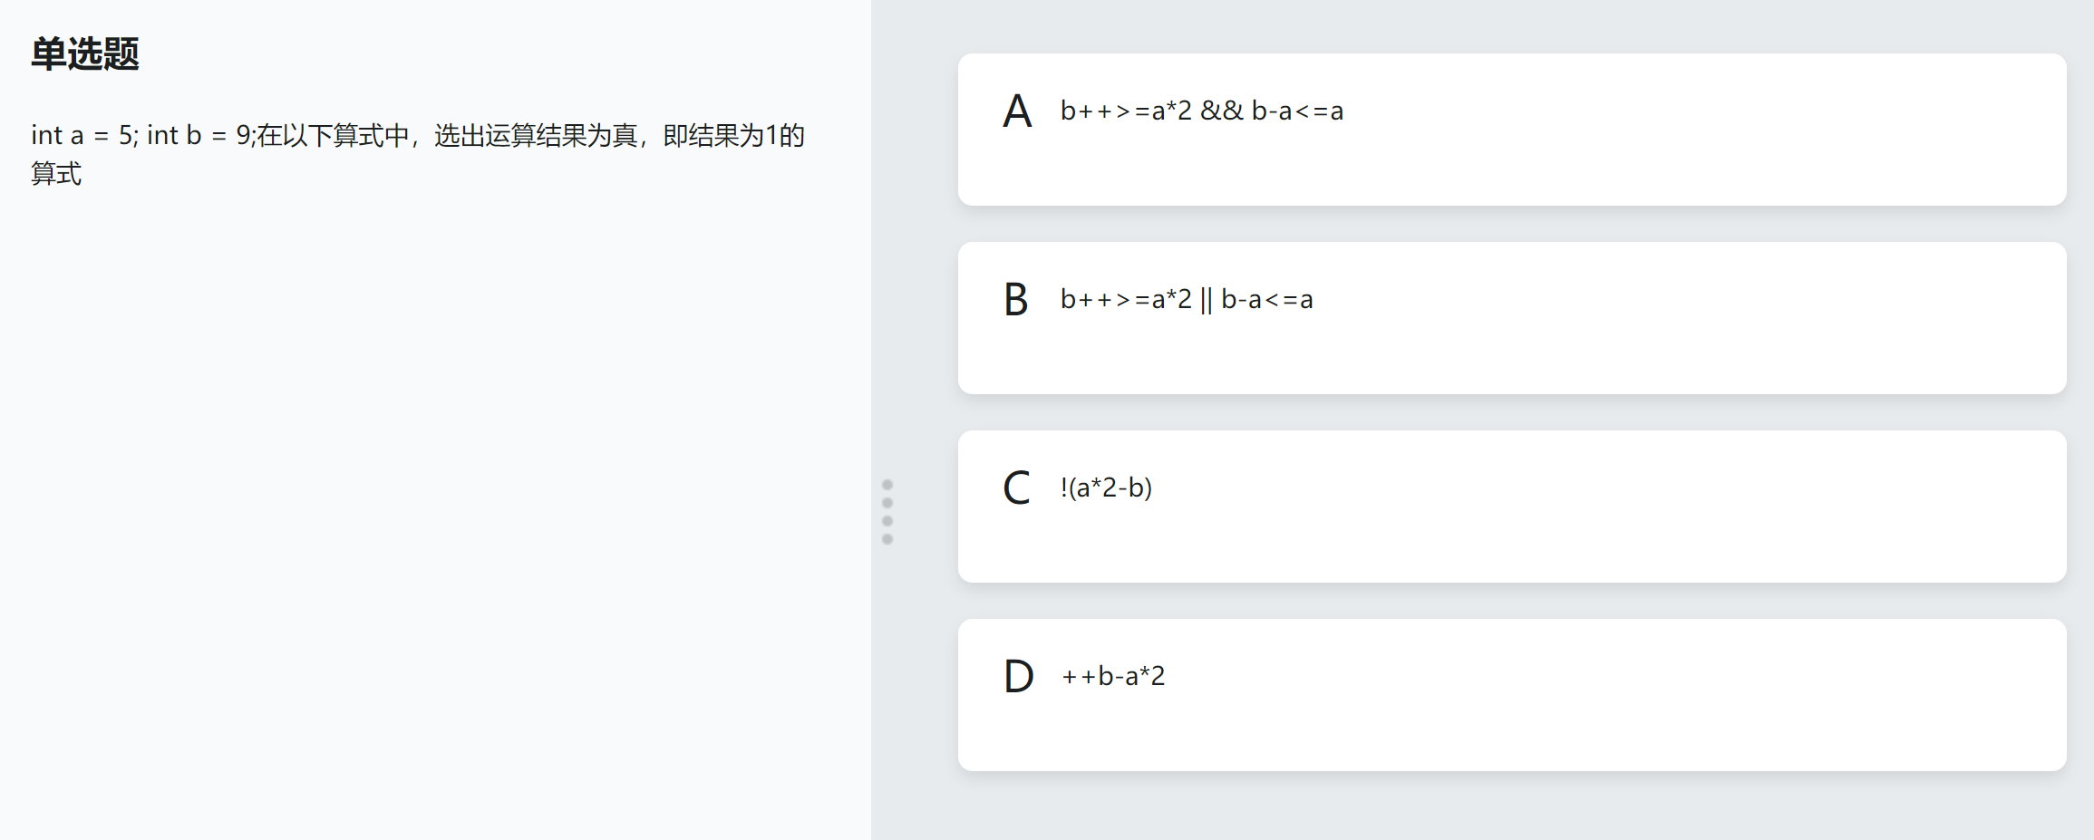Click the large letter C label
The image size is (2094, 840).
coord(1016,488)
